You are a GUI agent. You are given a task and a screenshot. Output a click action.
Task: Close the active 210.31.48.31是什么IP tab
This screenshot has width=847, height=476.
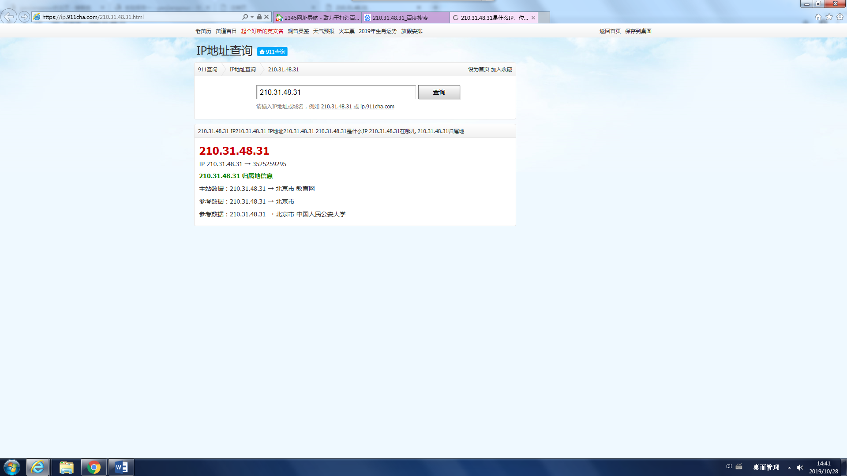tap(533, 18)
